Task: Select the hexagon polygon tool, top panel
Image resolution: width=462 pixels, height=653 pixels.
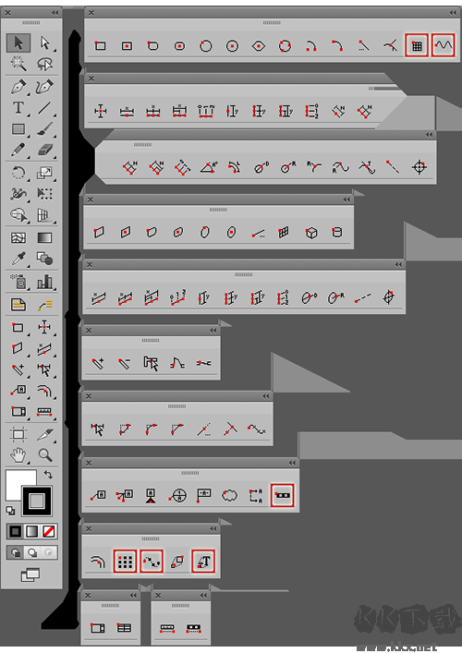Action: tap(259, 46)
